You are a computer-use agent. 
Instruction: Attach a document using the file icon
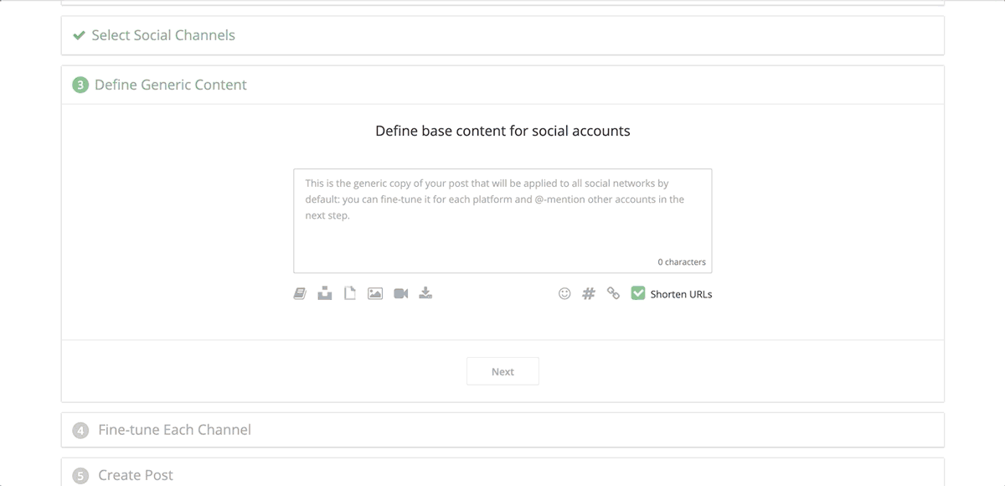click(349, 292)
